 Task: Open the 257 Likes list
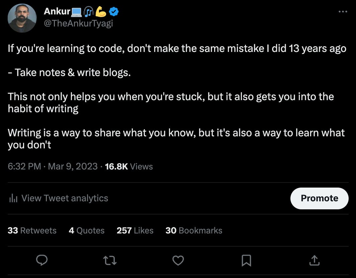pos(135,230)
